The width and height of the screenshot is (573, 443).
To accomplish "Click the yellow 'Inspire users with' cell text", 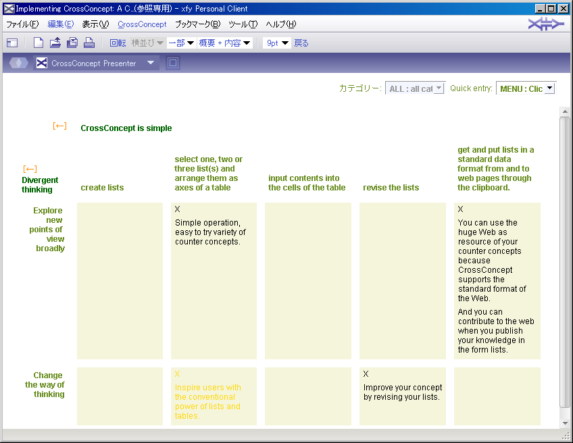I will [x=207, y=402].
